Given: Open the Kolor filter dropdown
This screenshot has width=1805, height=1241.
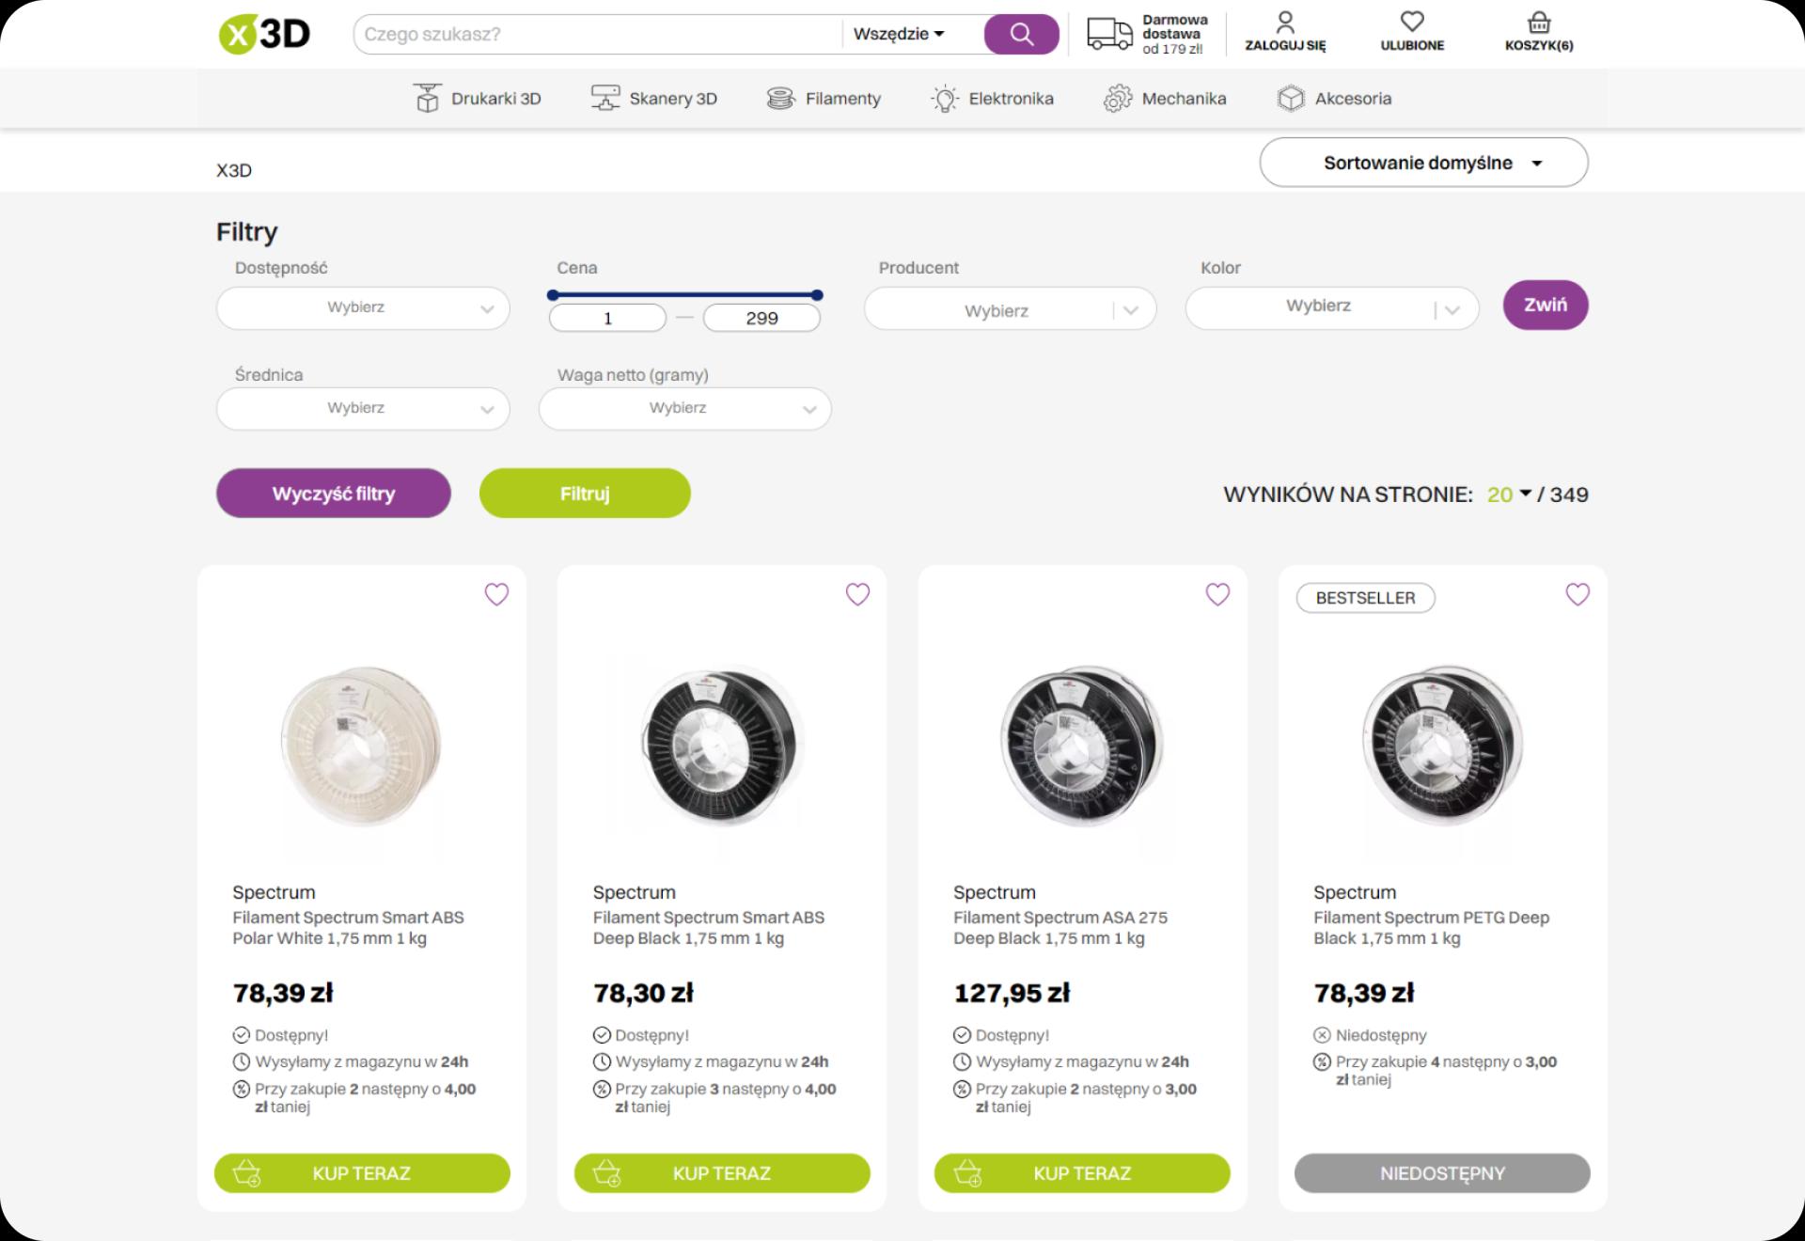Looking at the screenshot, I should click(x=1331, y=308).
